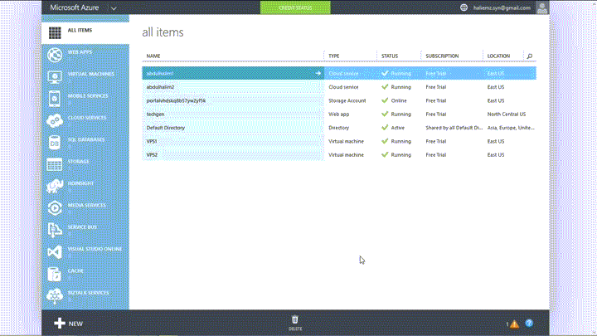Click the New button label
This screenshot has height=336, width=597.
tap(75, 324)
